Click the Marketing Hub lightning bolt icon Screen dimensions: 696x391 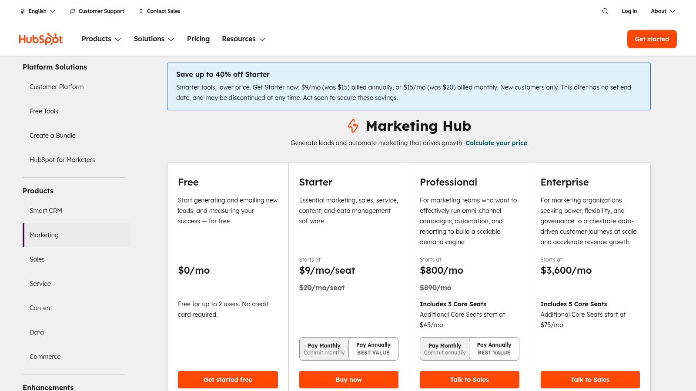[353, 126]
